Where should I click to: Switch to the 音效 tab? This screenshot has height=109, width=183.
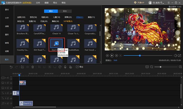click(x=65, y=11)
